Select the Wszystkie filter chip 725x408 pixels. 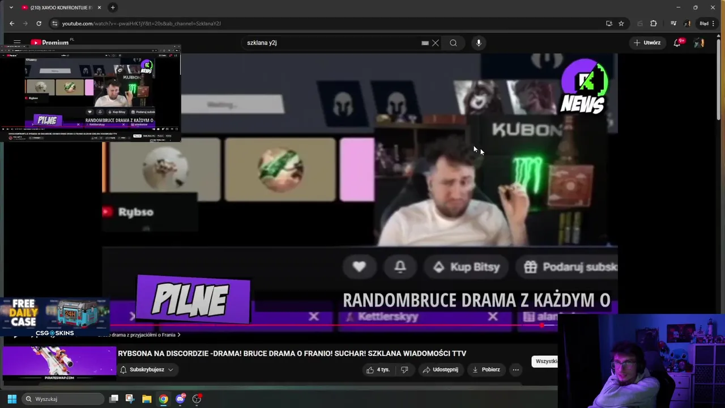pos(546,361)
